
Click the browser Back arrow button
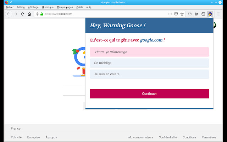[x=9, y=14]
